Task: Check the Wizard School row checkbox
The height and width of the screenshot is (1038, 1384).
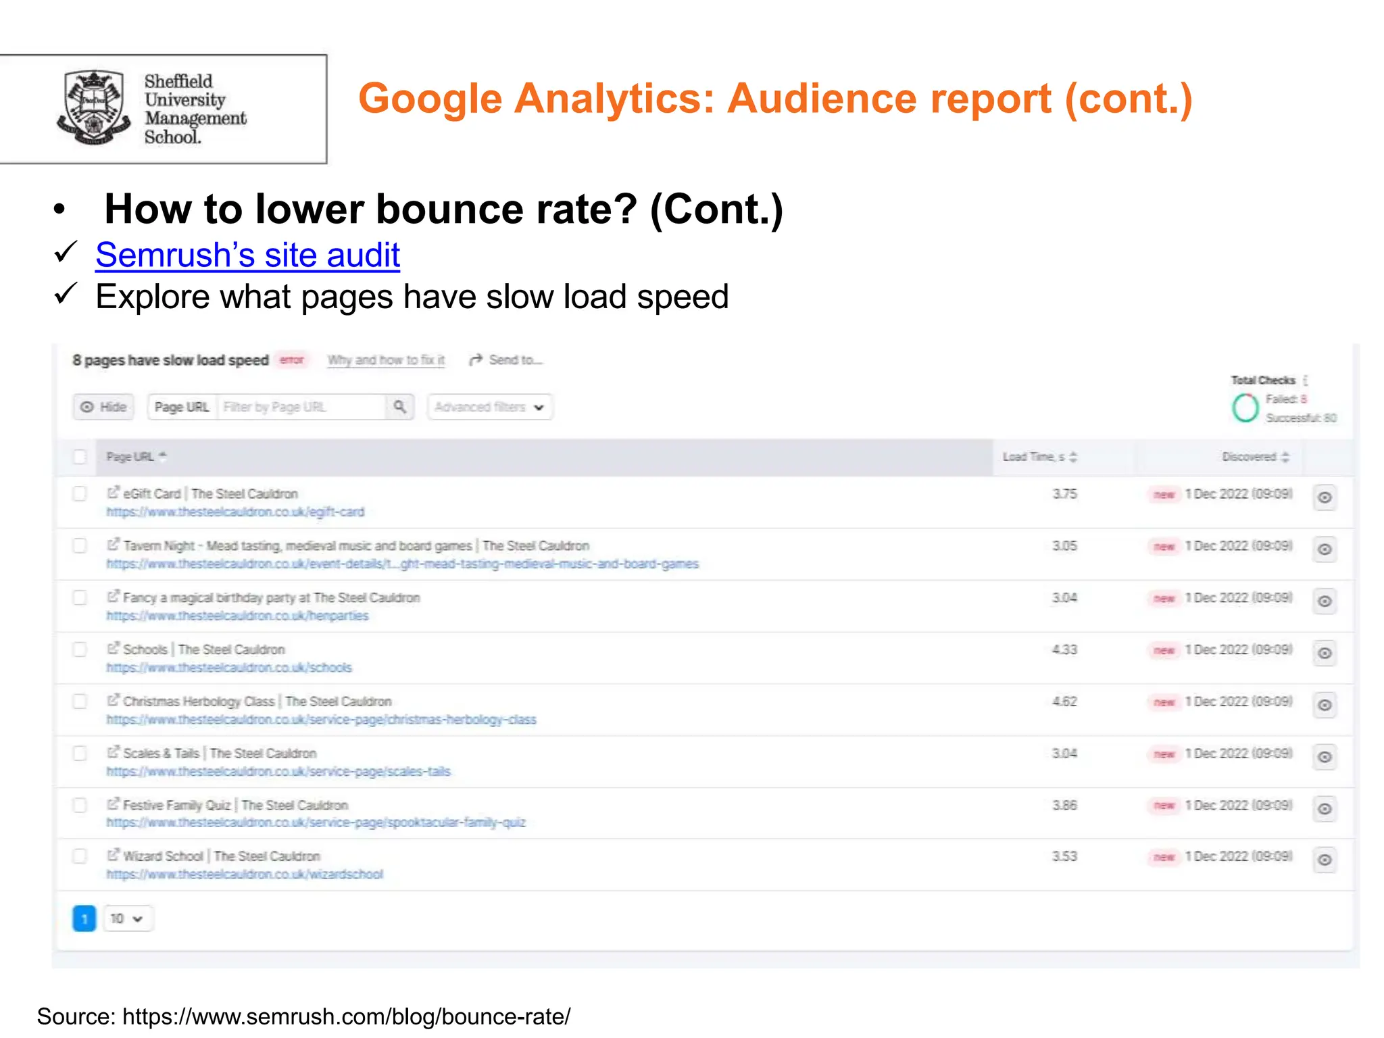Action: (x=80, y=856)
